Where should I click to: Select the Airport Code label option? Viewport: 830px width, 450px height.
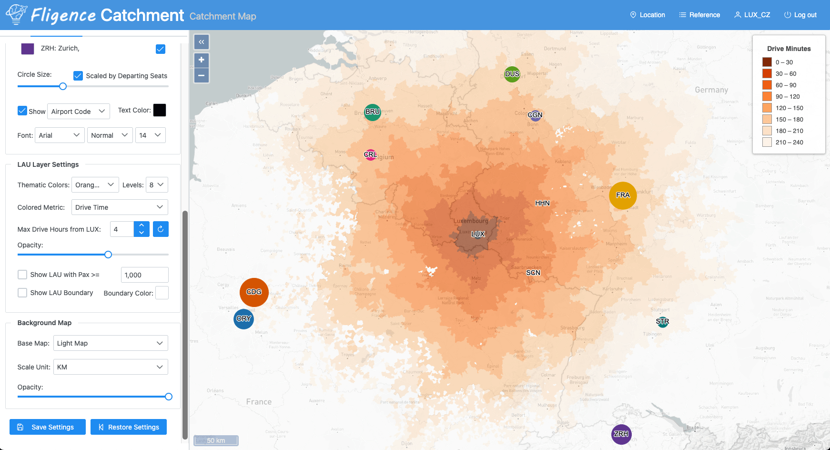pos(78,111)
